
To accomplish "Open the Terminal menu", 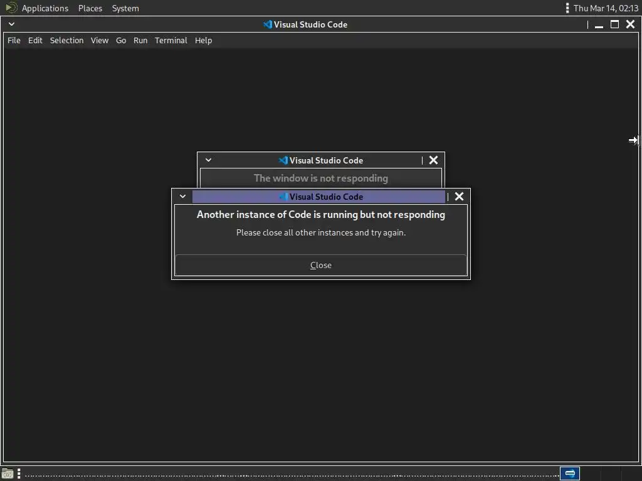I will [x=171, y=41].
